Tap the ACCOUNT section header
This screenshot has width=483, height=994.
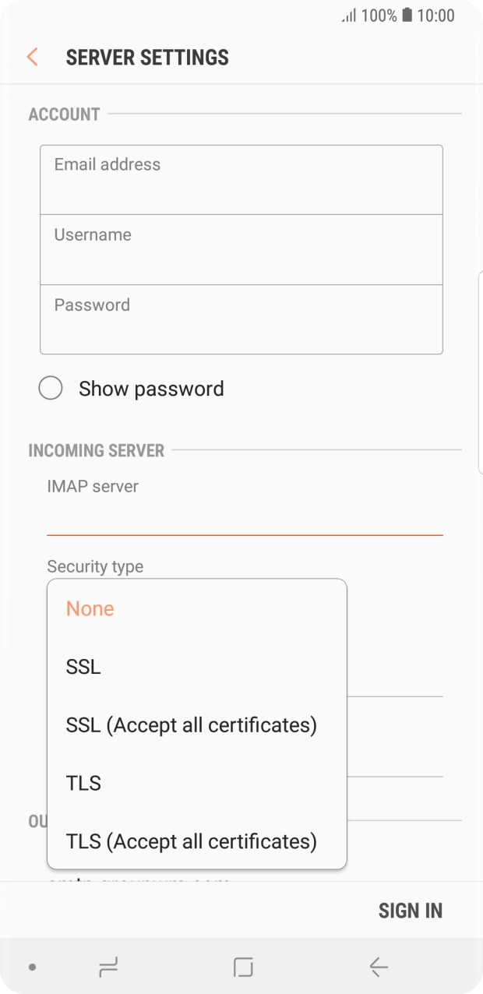click(63, 114)
